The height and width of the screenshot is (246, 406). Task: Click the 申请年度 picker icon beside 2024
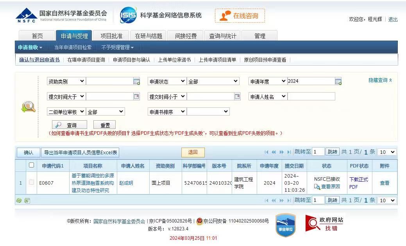(338, 81)
